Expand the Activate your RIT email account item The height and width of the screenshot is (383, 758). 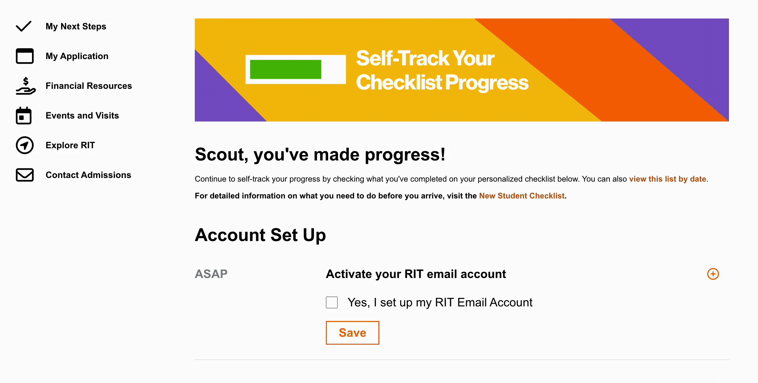[x=713, y=274]
